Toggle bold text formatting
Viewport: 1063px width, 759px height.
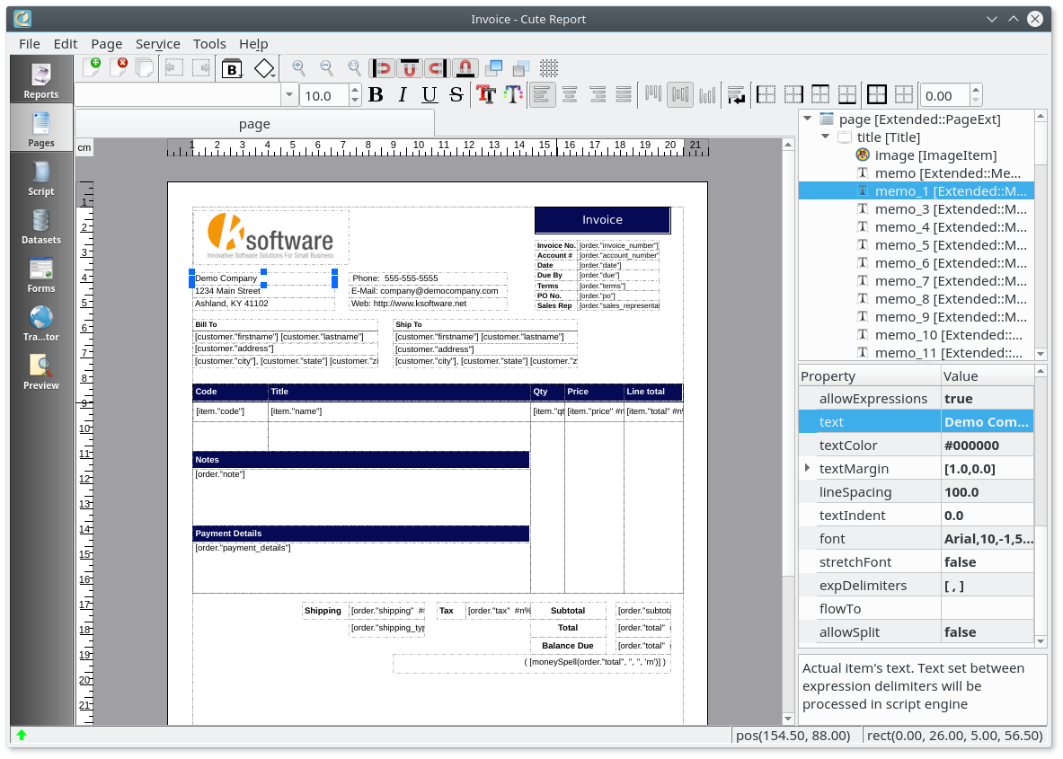click(x=376, y=95)
